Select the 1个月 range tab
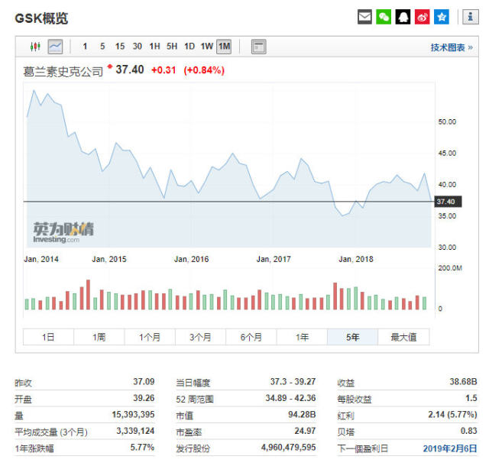 [150, 337]
